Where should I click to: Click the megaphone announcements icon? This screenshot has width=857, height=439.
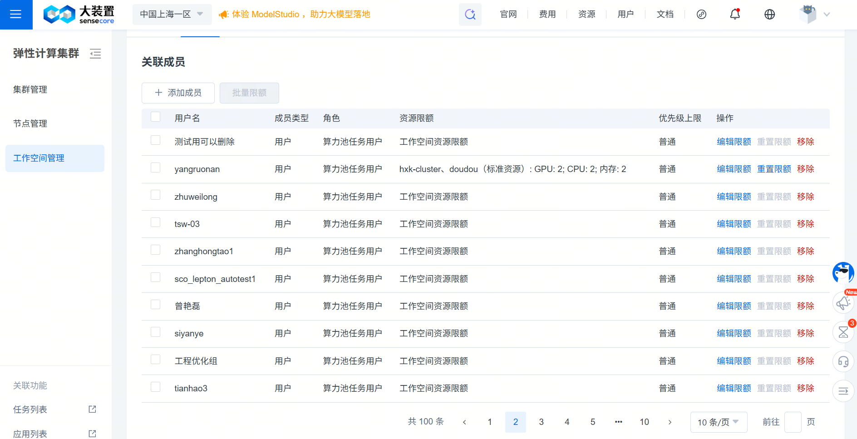point(843,303)
